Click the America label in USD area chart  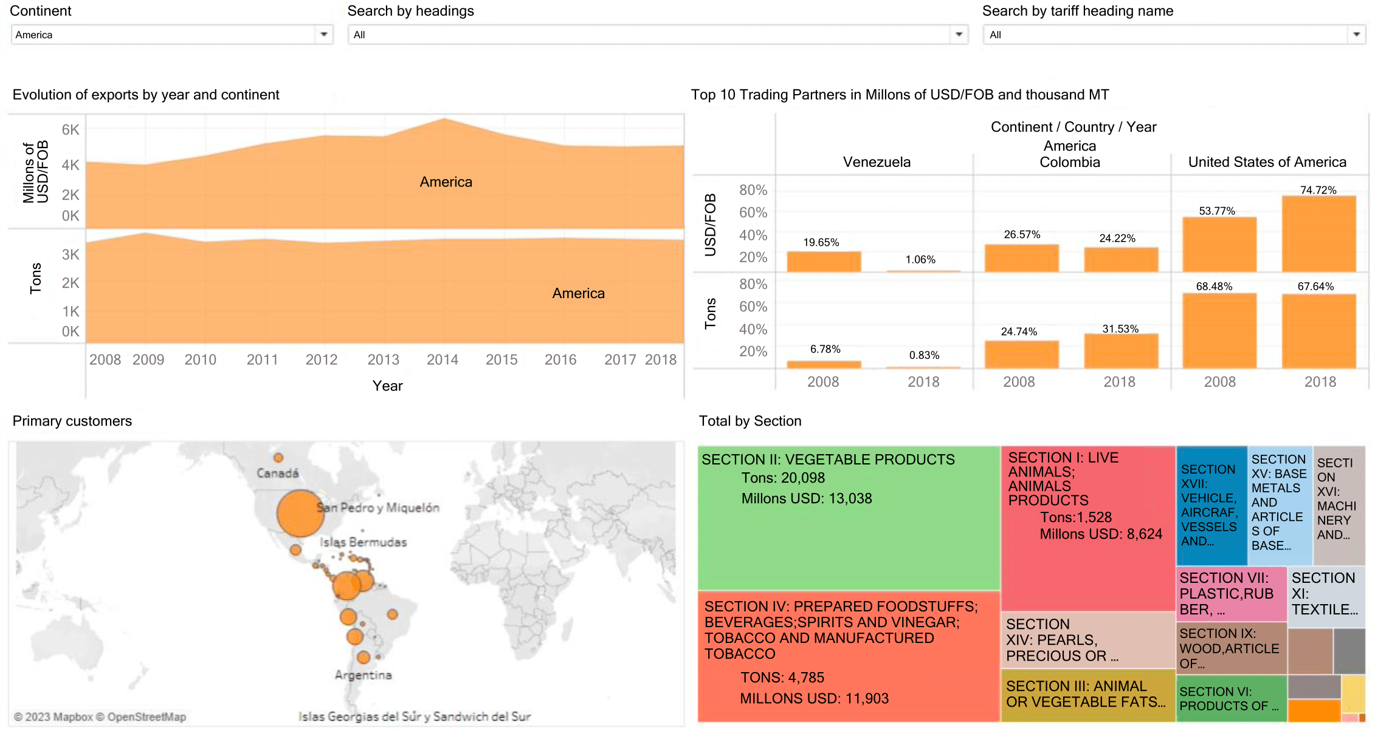[x=446, y=182]
